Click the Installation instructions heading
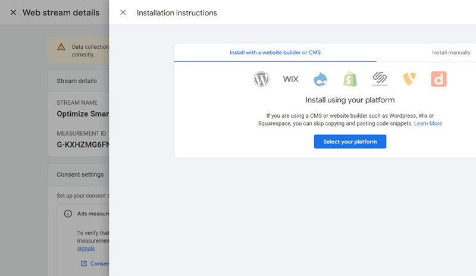Viewport: 476px width, 276px height. tap(177, 12)
